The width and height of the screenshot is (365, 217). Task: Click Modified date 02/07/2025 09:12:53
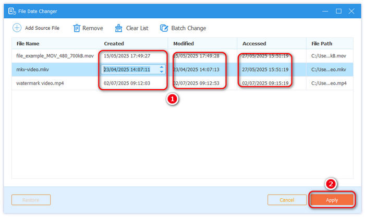click(196, 83)
